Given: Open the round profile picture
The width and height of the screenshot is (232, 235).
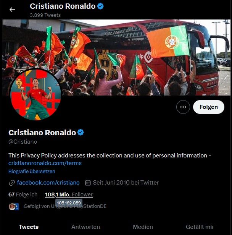Looking at the screenshot, I should [35, 95].
